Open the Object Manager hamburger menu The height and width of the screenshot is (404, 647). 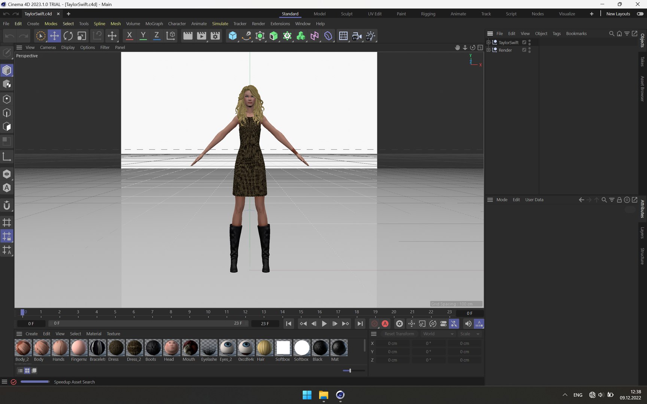click(490, 34)
